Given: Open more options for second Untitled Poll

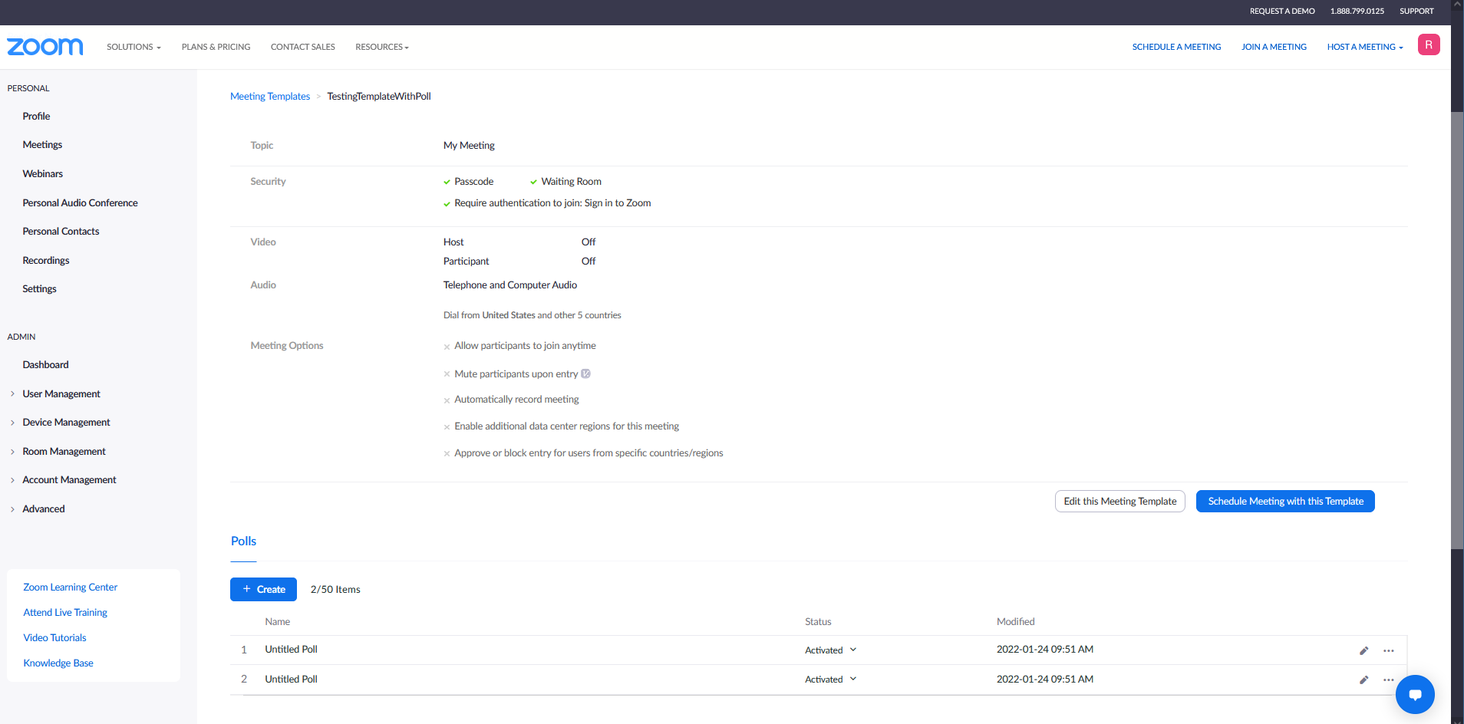Looking at the screenshot, I should 1388,680.
